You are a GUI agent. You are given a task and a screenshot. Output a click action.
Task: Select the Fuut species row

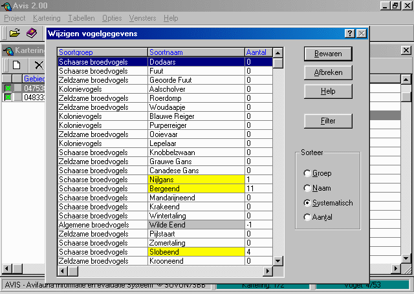click(x=165, y=71)
